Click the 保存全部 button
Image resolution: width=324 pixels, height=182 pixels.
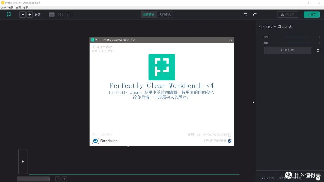coord(288,14)
